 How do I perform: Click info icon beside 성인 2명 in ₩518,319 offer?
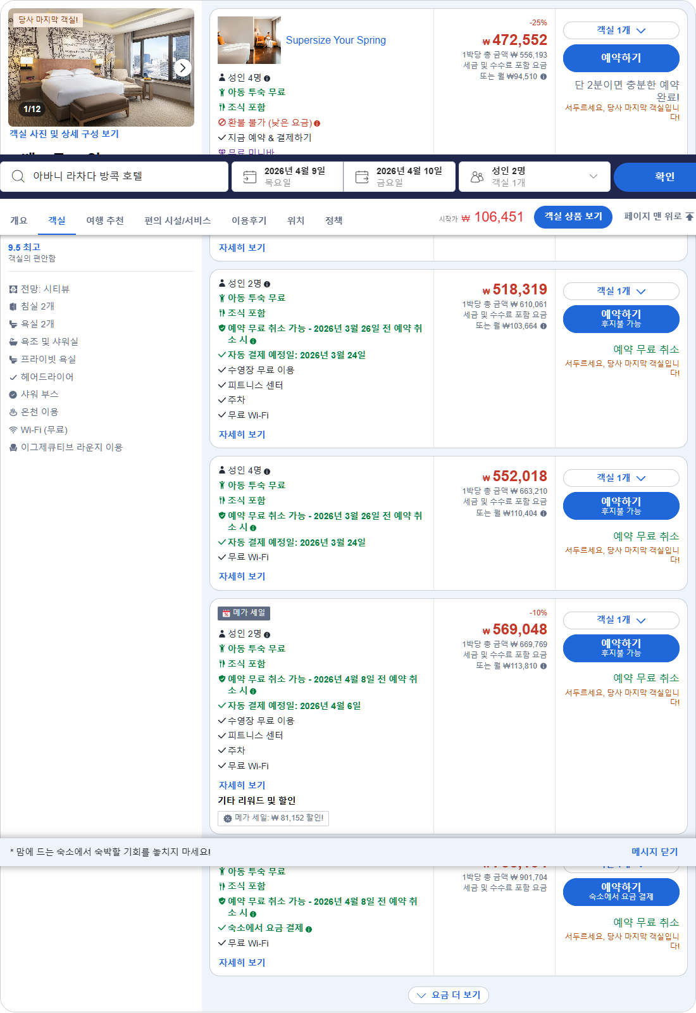[267, 284]
